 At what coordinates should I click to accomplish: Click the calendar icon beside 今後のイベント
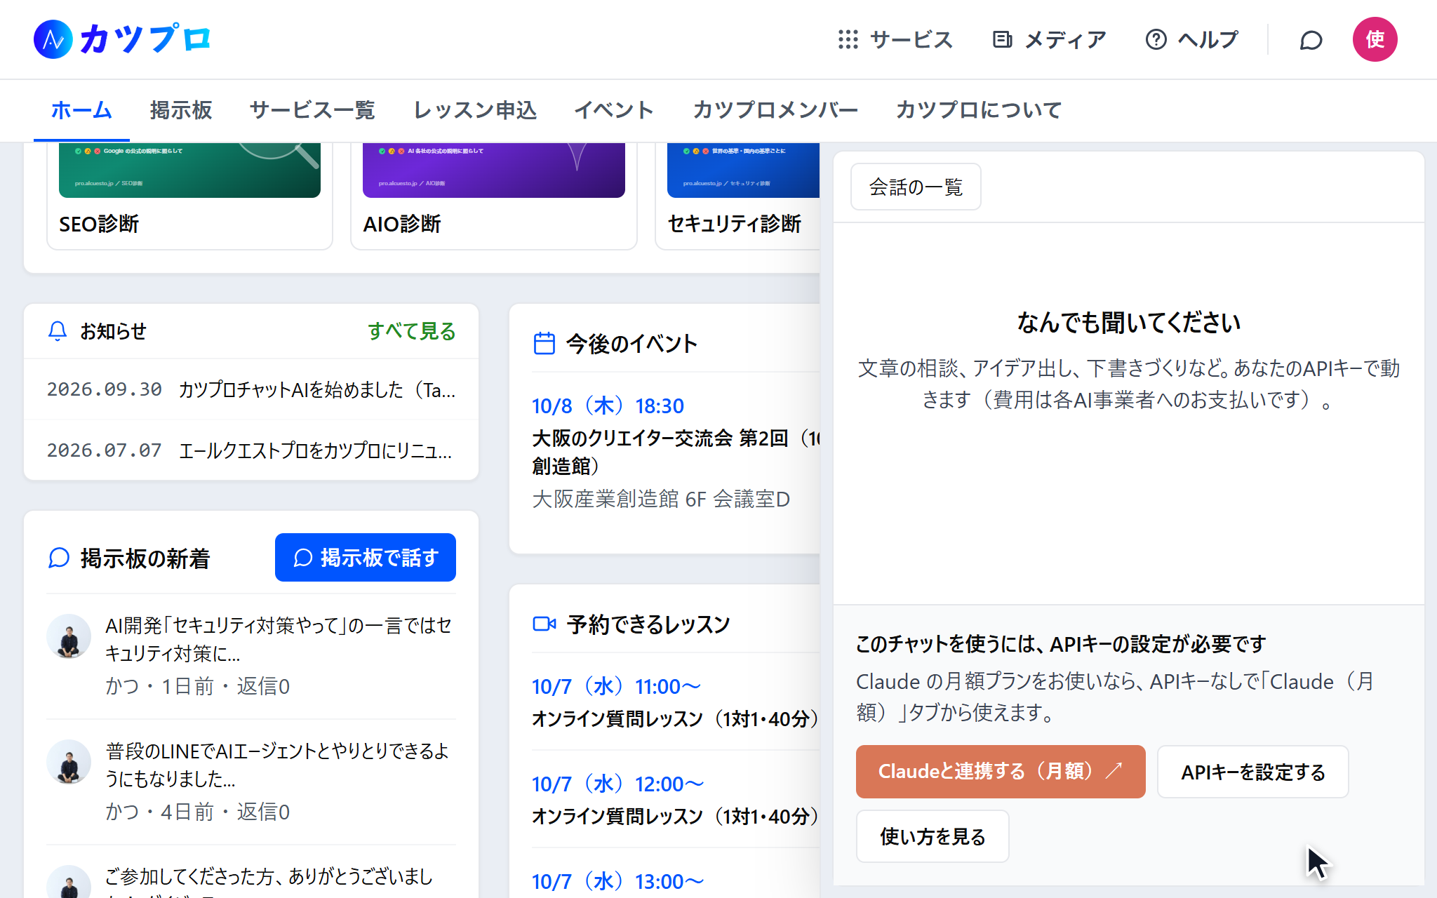(x=544, y=344)
